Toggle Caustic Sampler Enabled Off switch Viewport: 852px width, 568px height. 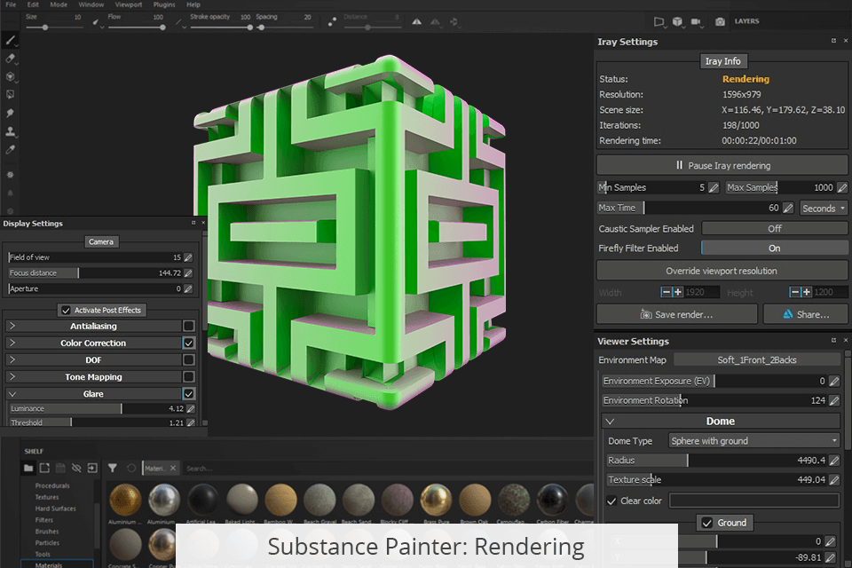point(774,228)
